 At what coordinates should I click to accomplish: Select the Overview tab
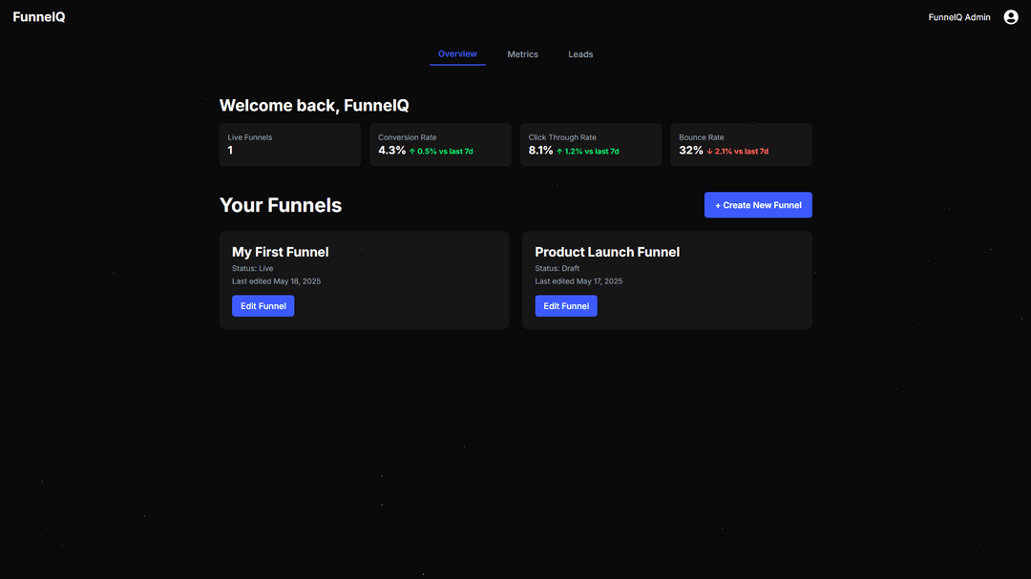click(457, 54)
